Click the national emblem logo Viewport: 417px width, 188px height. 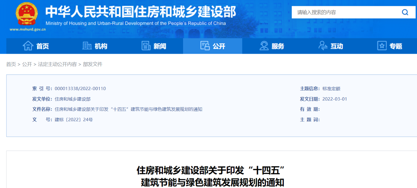pyautogui.click(x=27, y=13)
